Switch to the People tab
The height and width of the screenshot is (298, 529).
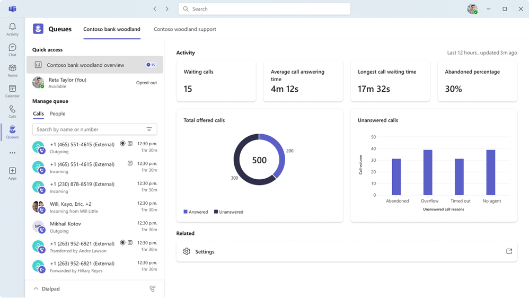pyautogui.click(x=58, y=113)
